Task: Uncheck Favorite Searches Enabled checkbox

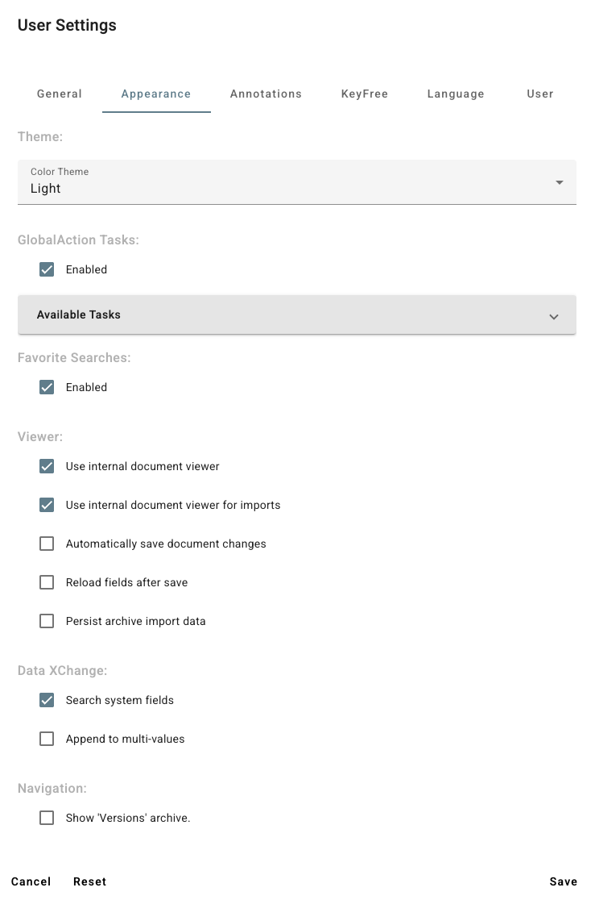Action: (x=47, y=387)
